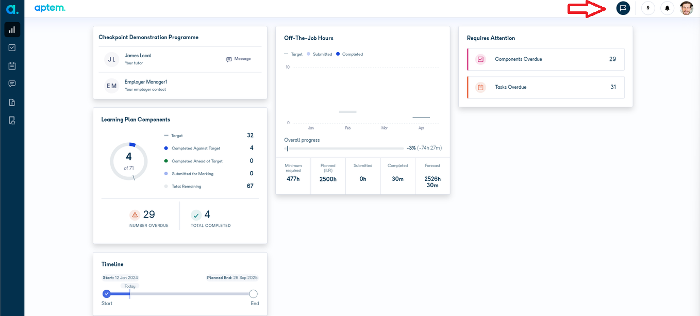Click the Minimum required 477h cell
The height and width of the screenshot is (316, 700).
click(293, 176)
